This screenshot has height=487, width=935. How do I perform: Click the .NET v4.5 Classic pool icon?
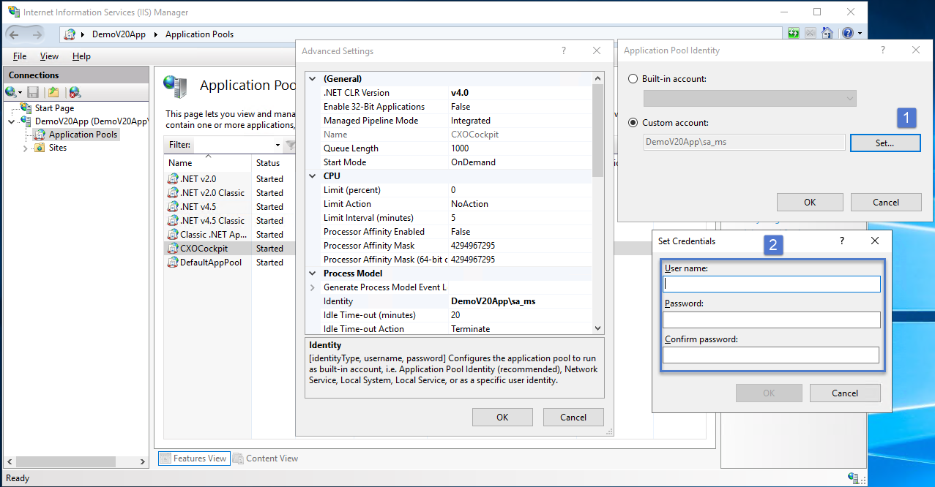coord(173,221)
